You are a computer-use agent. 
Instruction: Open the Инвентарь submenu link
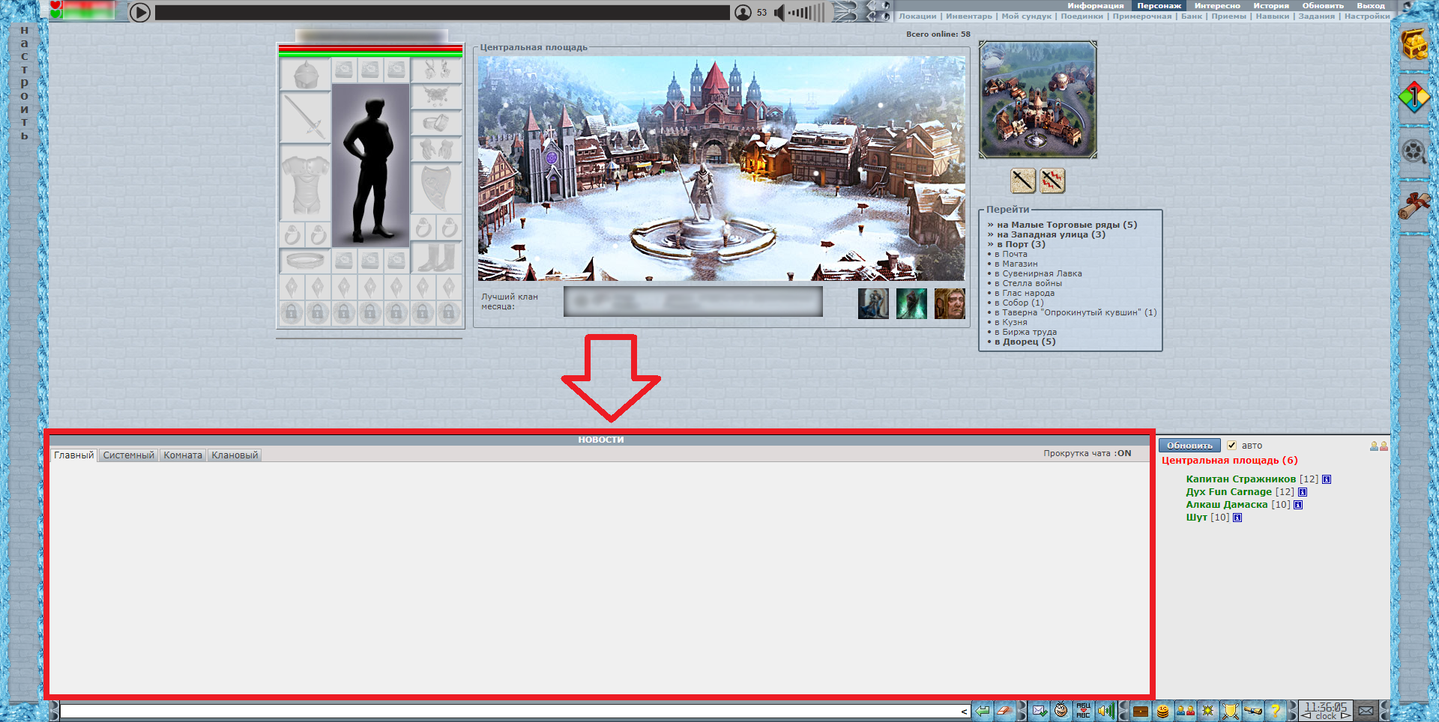[x=968, y=16]
